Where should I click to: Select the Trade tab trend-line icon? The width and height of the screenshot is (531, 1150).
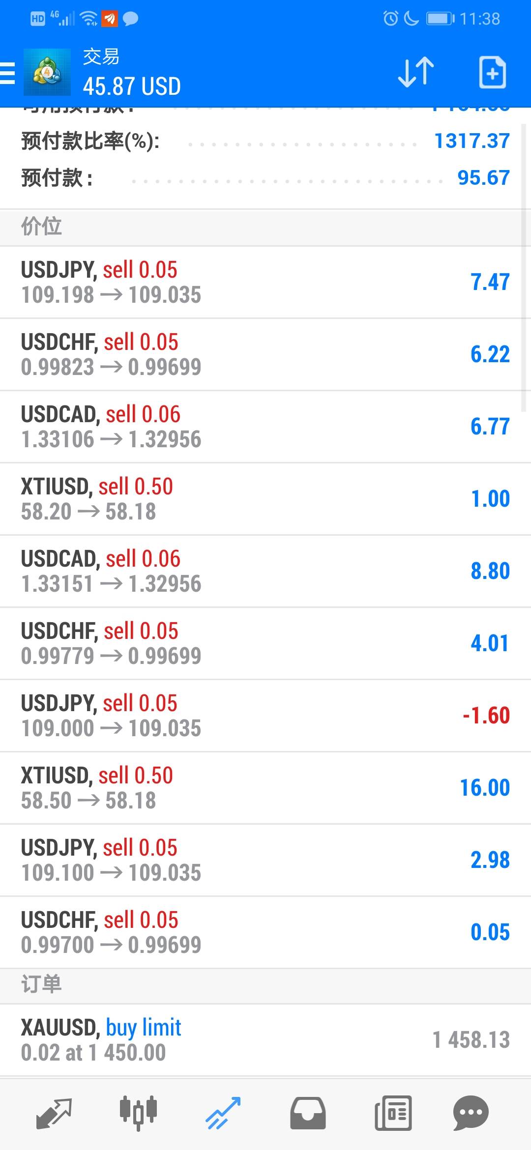point(223,1113)
